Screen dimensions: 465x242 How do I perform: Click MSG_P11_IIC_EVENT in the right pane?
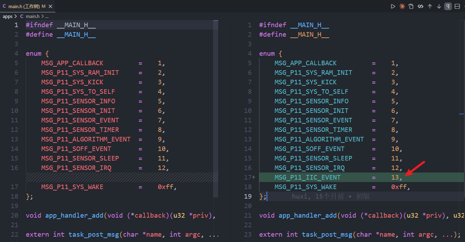[308, 177]
